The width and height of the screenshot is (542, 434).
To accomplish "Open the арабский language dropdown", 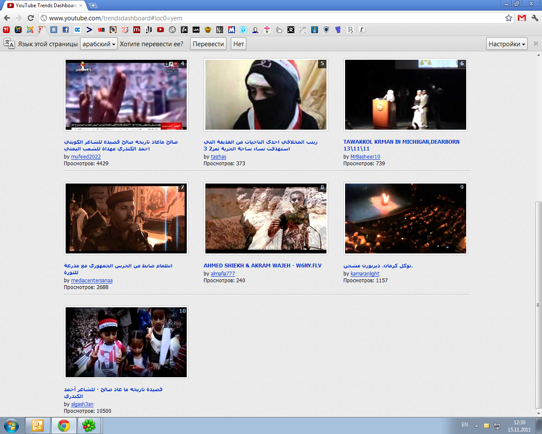I will 99,44.
